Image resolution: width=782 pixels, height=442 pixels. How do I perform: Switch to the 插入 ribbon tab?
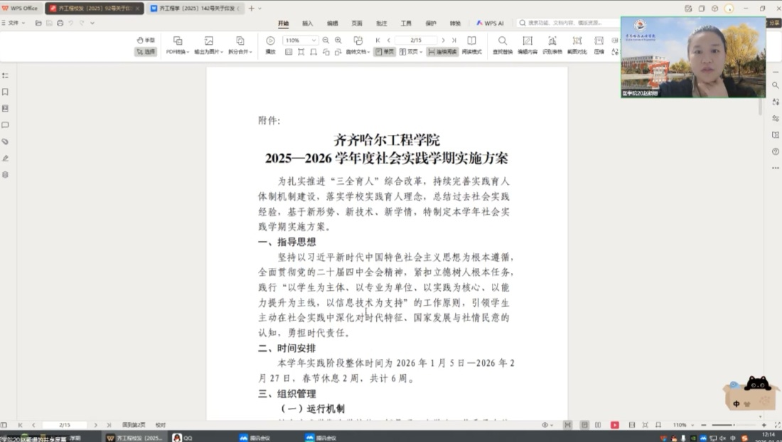307,23
